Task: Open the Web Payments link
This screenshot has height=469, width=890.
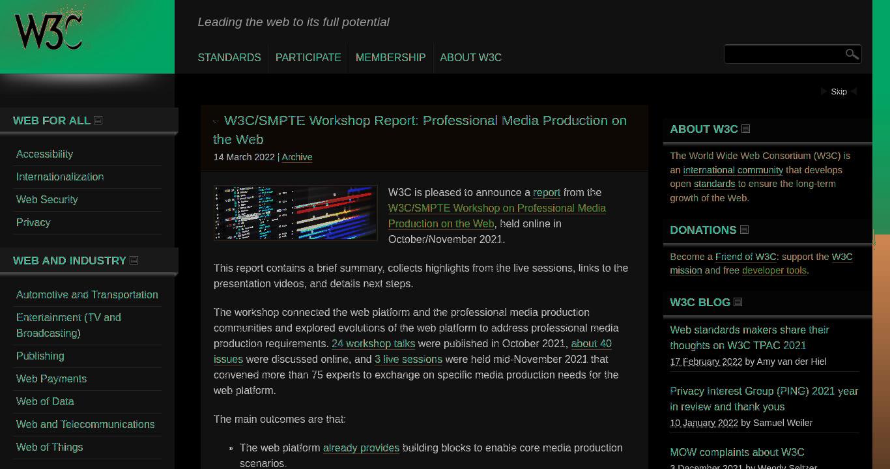Action: (x=51, y=379)
